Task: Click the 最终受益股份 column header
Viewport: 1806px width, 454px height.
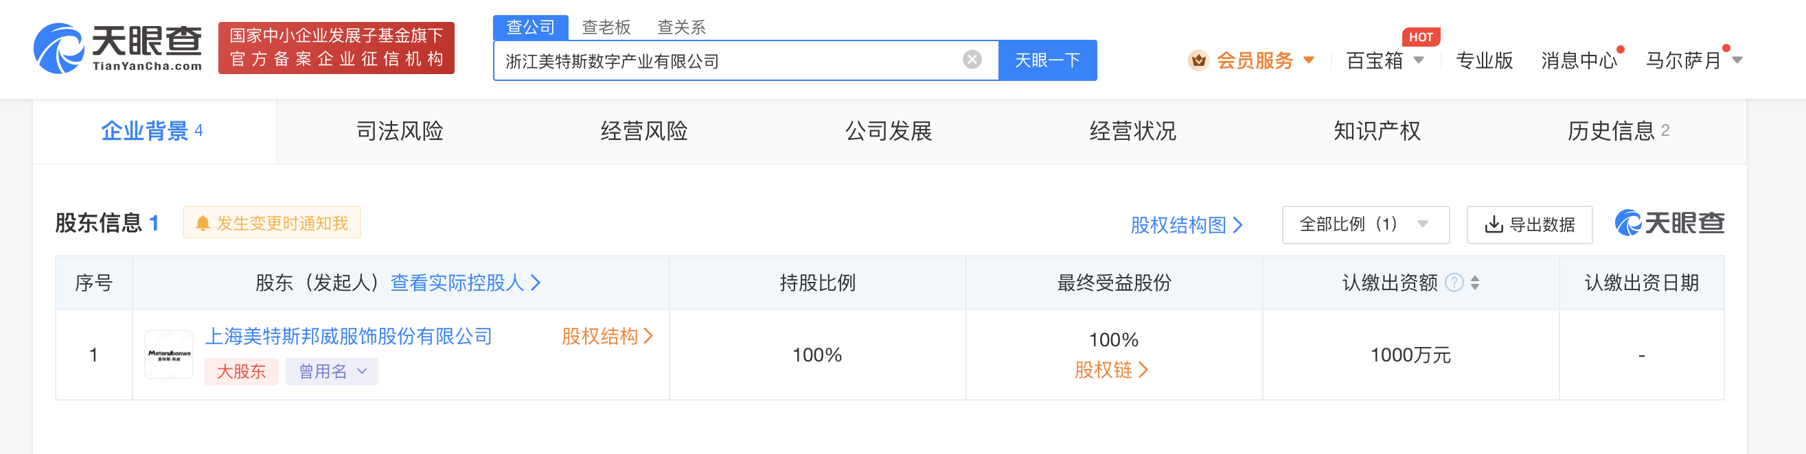Action: (1114, 283)
